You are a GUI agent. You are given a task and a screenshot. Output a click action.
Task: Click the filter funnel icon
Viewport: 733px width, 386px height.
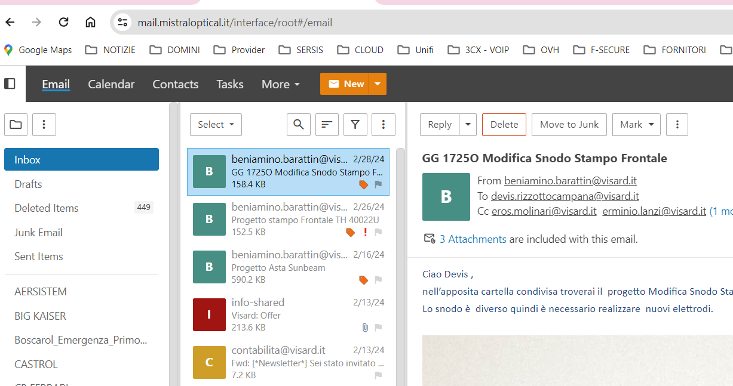pos(355,125)
